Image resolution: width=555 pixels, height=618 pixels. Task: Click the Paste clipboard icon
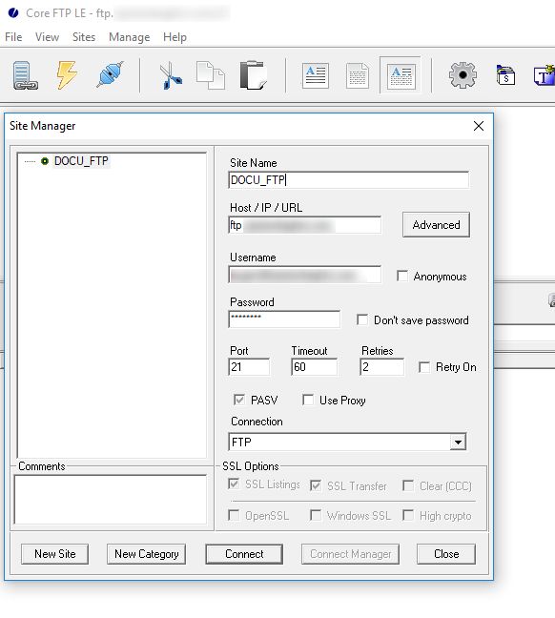pos(253,75)
